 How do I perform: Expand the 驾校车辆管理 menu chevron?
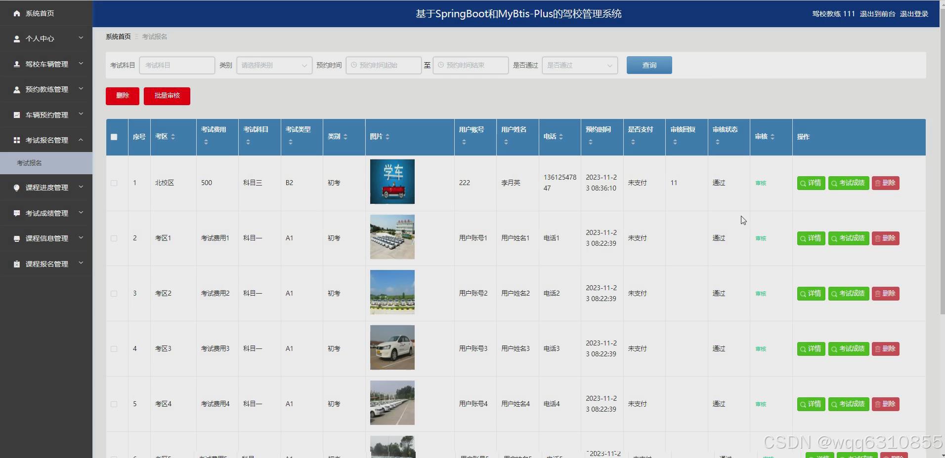click(81, 64)
